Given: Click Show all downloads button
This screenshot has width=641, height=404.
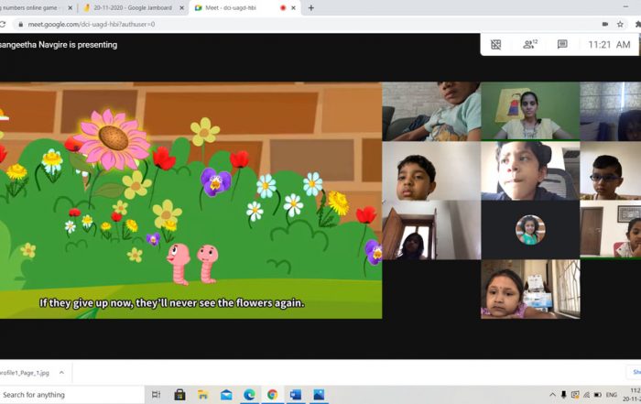Looking at the screenshot, I should pos(635,372).
